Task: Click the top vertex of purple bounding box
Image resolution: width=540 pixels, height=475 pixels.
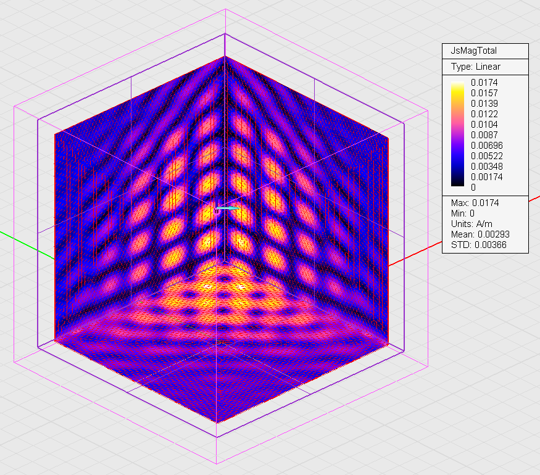Action: 225,34
